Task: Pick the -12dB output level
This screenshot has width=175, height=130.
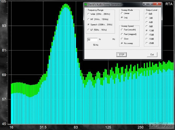Action: tap(147, 30)
